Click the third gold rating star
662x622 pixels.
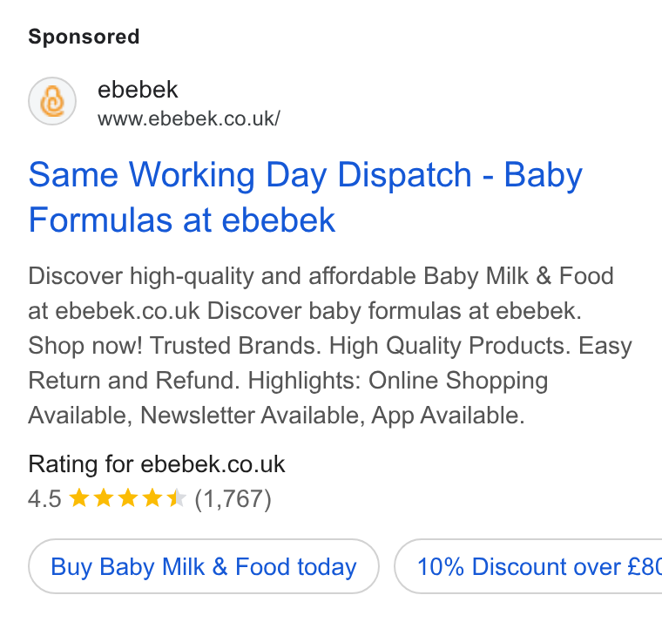click(x=128, y=497)
